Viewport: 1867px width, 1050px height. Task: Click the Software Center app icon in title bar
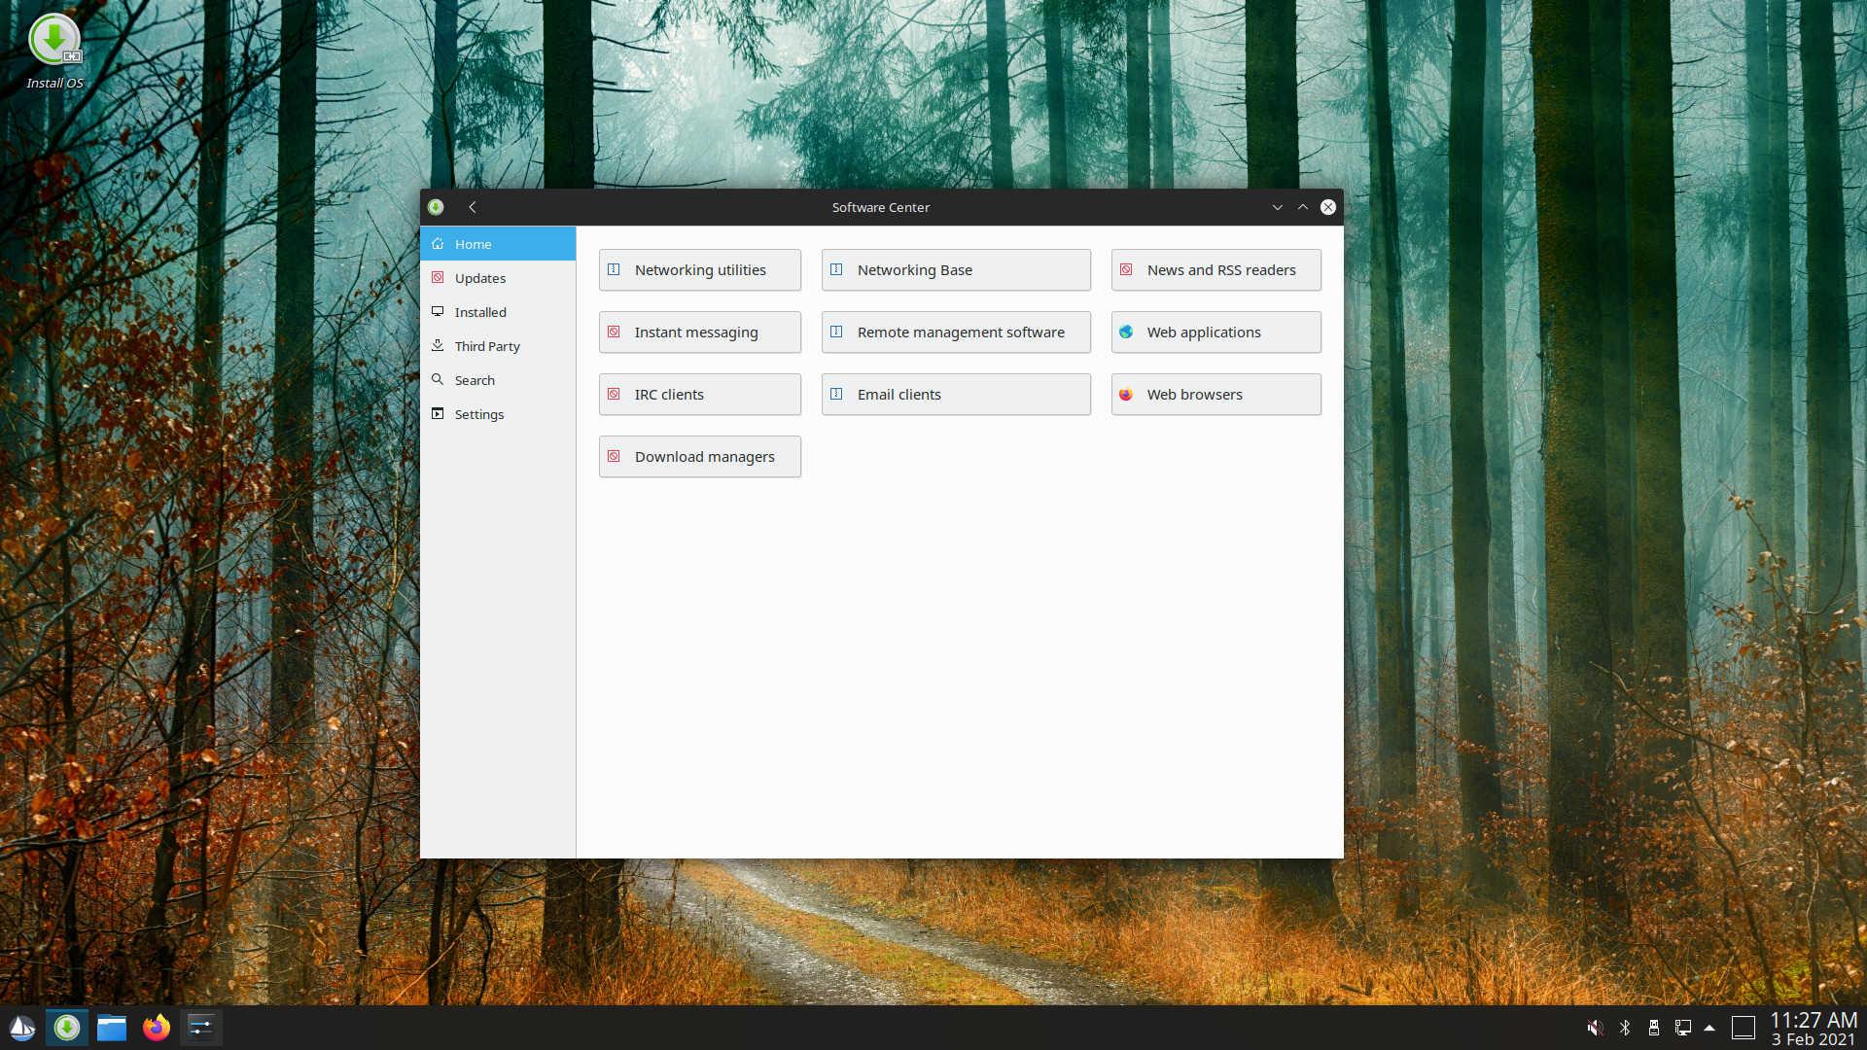coord(436,207)
